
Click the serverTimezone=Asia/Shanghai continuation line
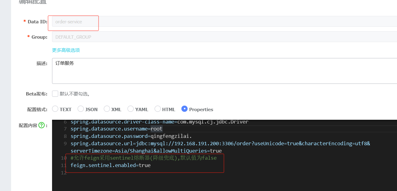(146, 151)
